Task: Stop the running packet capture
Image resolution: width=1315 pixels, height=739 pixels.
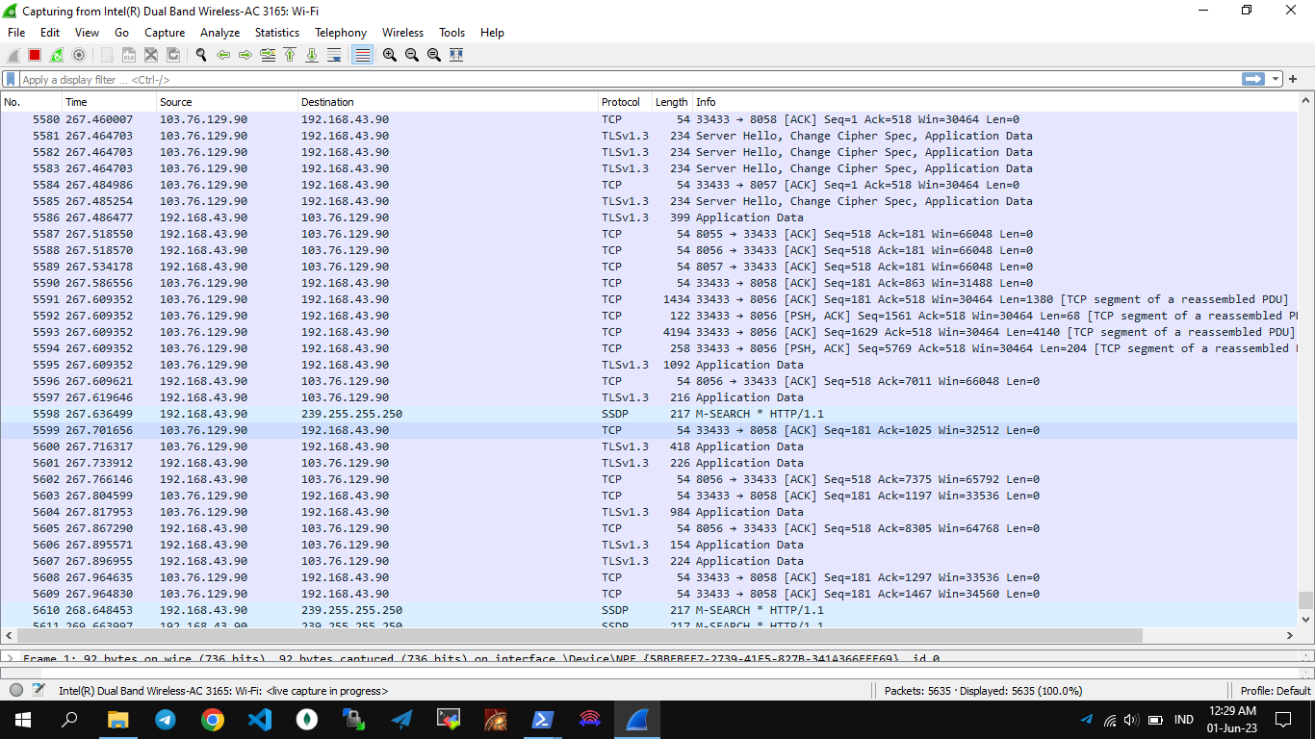Action: coord(35,55)
